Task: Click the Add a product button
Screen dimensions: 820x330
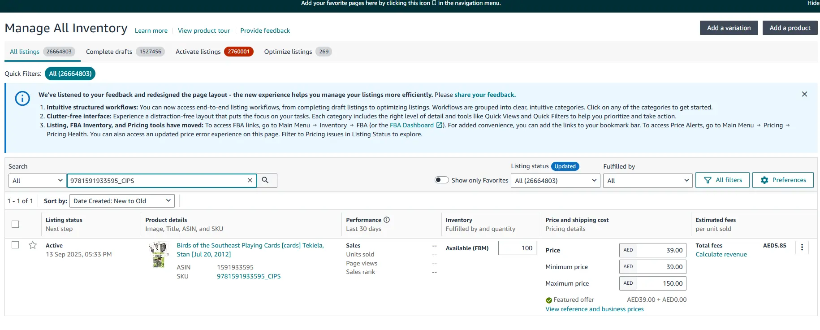Action: pos(790,28)
